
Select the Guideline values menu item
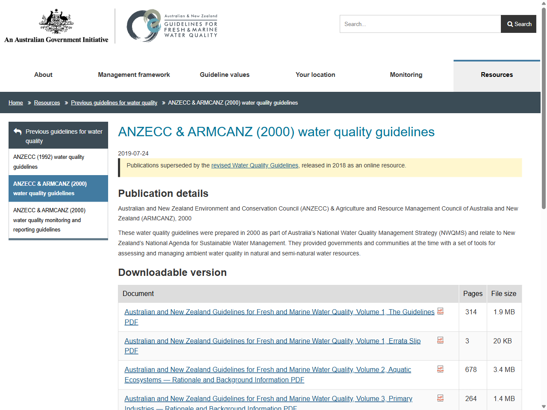point(224,75)
